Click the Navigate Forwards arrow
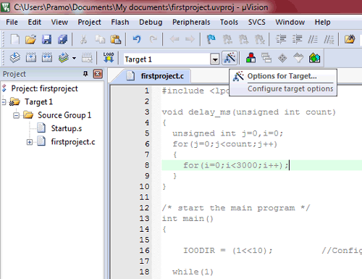The image size is (362, 279). (190, 39)
